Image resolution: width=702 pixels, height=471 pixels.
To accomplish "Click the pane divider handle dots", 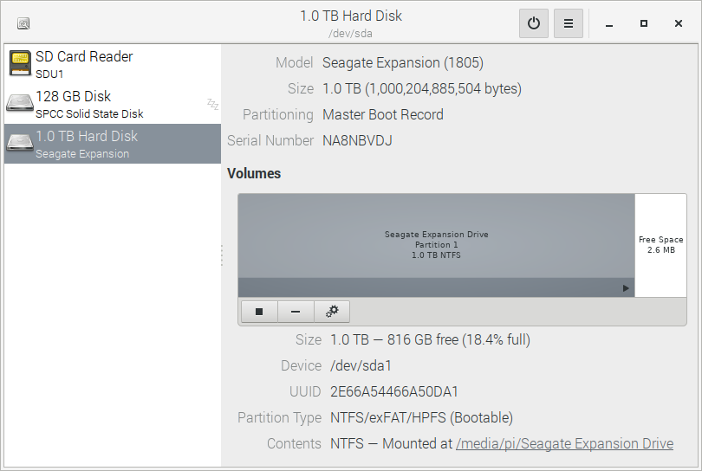I will click(222, 255).
